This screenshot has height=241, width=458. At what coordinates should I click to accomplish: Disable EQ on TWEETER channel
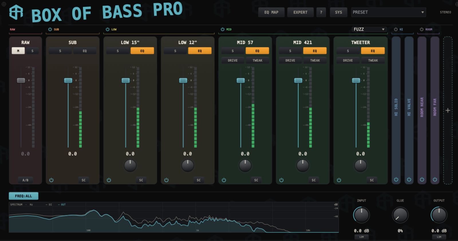373,51
